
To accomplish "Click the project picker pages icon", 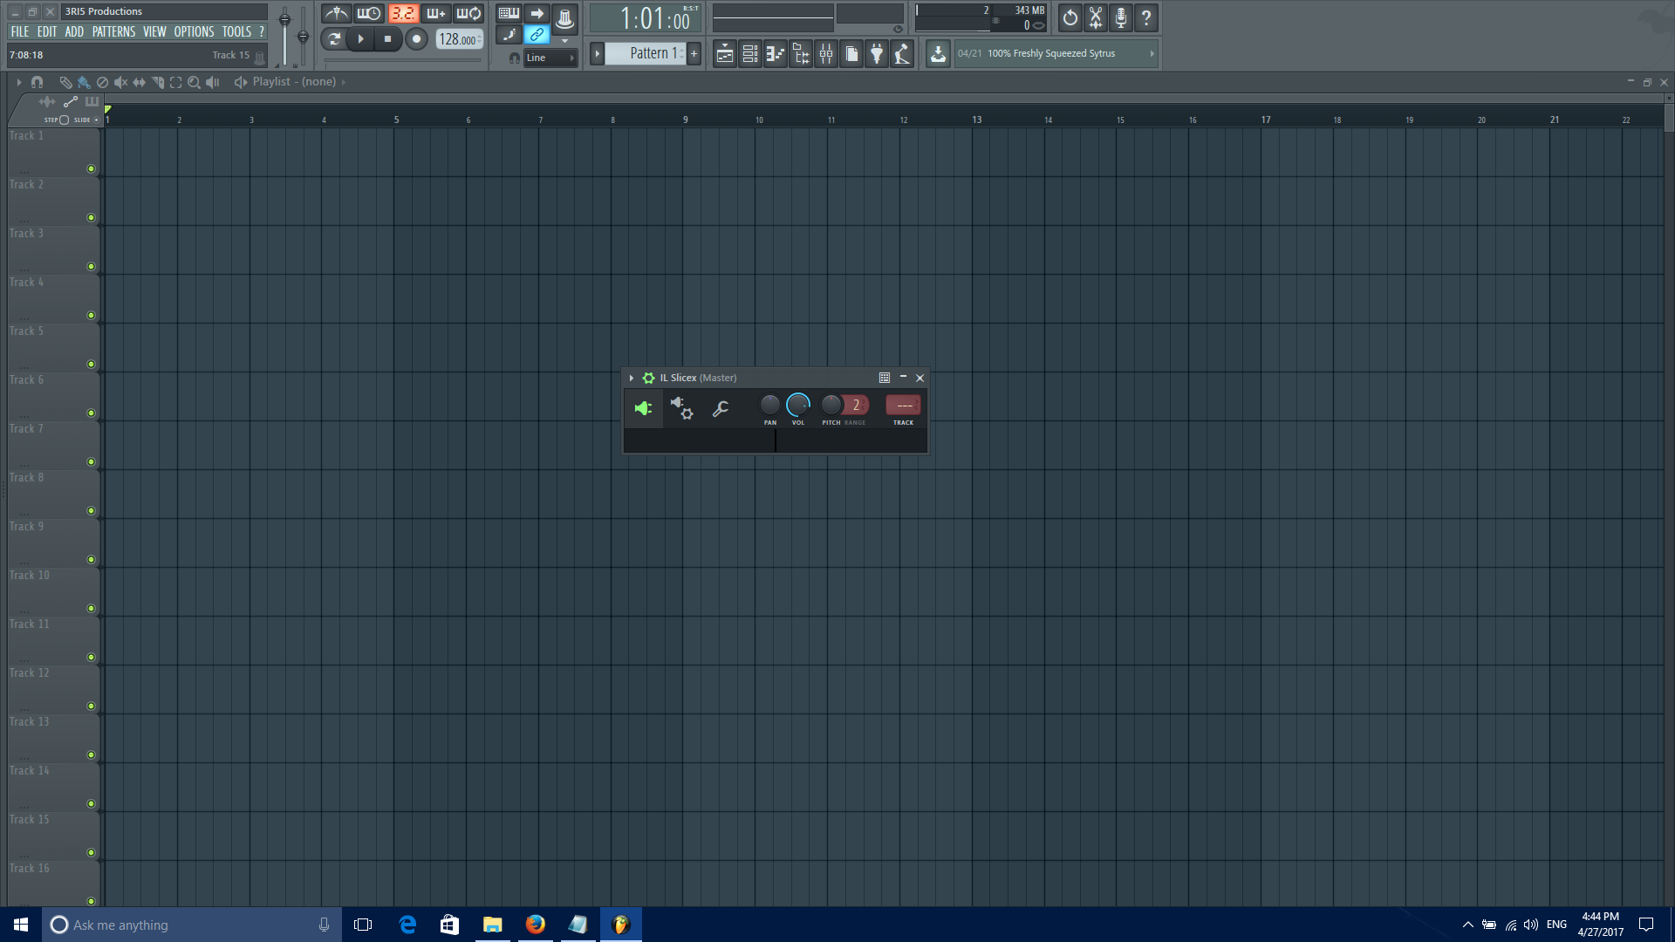I will (x=851, y=54).
